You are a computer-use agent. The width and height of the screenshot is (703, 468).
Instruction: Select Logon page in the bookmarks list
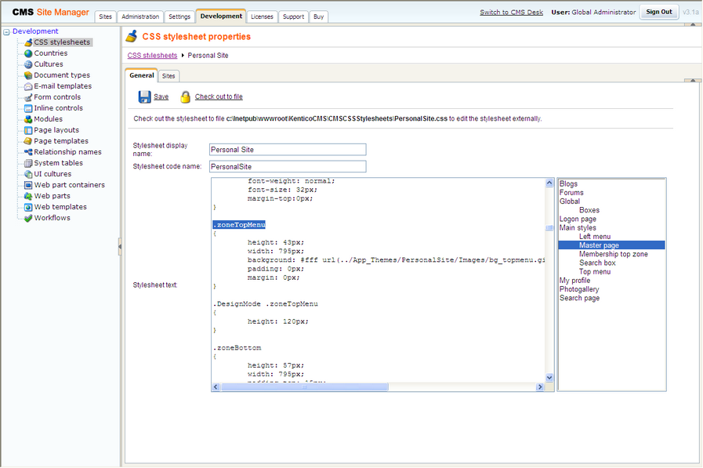pyautogui.click(x=578, y=219)
